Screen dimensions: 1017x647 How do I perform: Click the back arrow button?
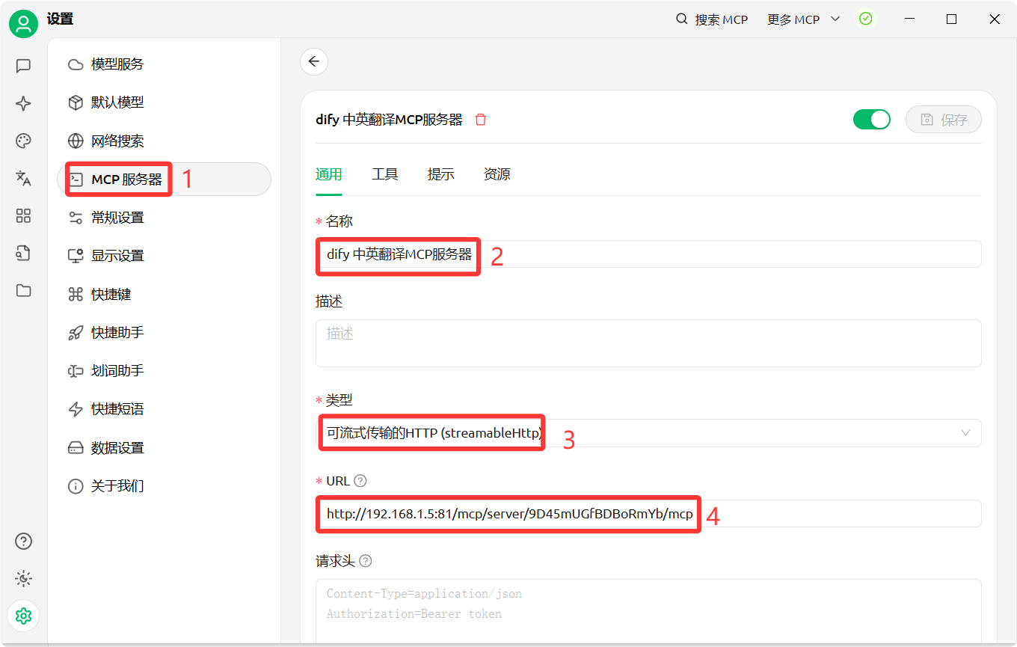tap(313, 61)
